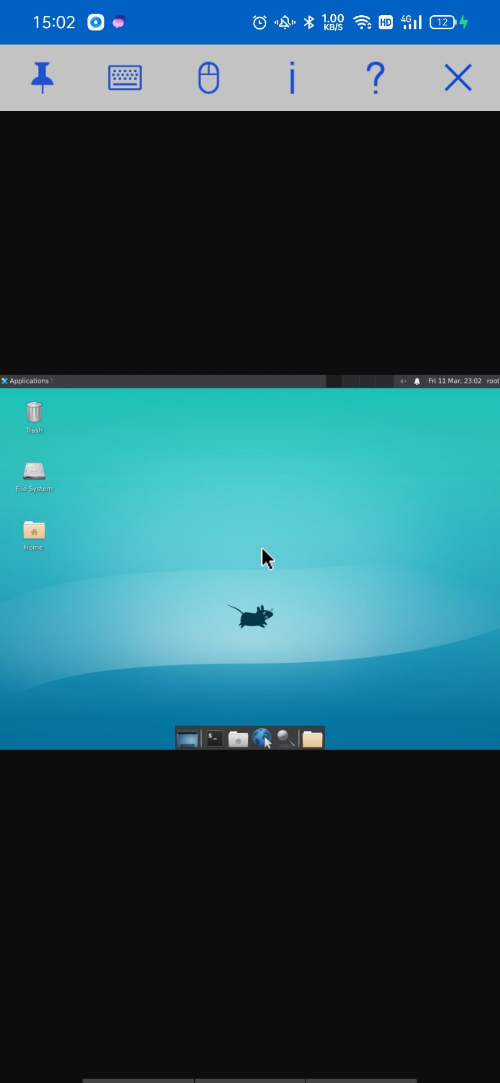Viewport: 500px width, 1083px height.
Task: Open the mouse control mode
Action: [x=208, y=77]
